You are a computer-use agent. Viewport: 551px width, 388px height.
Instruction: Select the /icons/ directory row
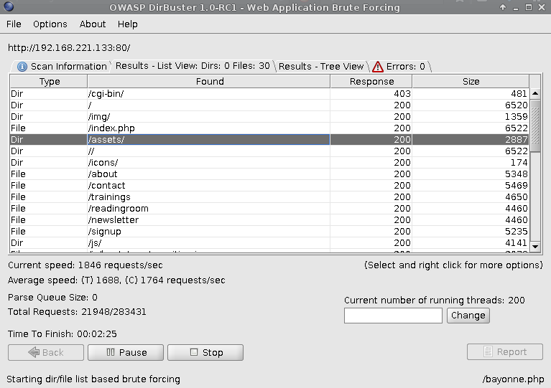[x=269, y=162]
